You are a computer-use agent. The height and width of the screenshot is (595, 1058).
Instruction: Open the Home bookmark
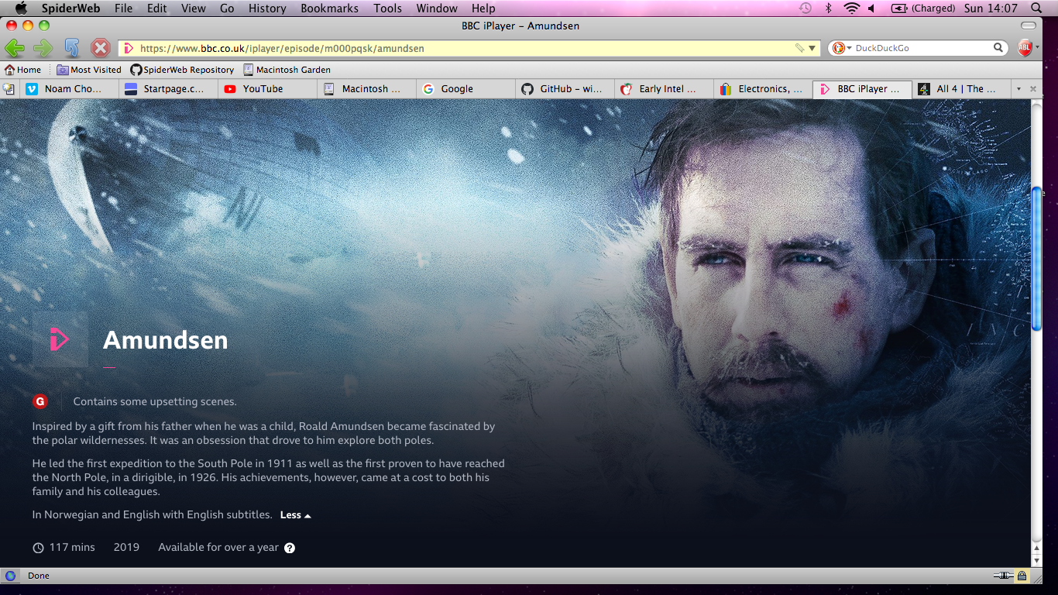point(22,70)
